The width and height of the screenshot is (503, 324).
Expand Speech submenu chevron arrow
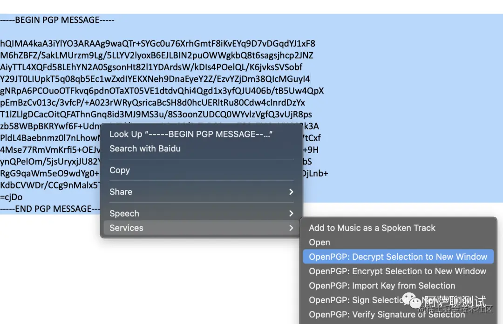tap(291, 213)
